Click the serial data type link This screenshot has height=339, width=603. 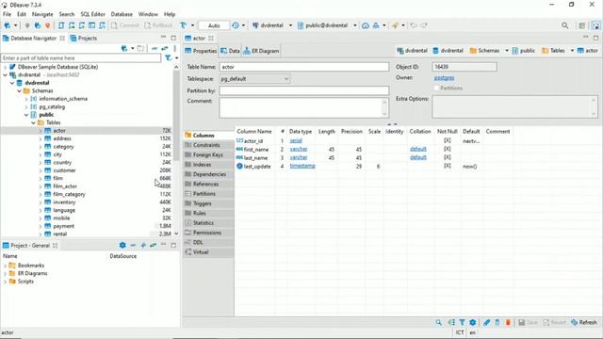pyautogui.click(x=296, y=140)
